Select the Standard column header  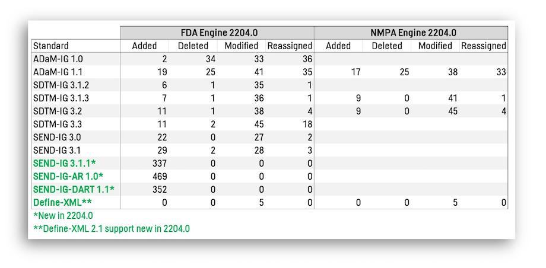click(x=51, y=46)
